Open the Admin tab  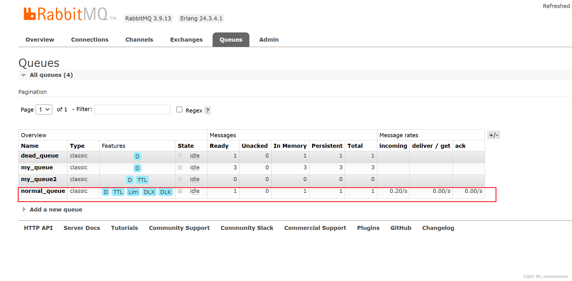[269, 40]
